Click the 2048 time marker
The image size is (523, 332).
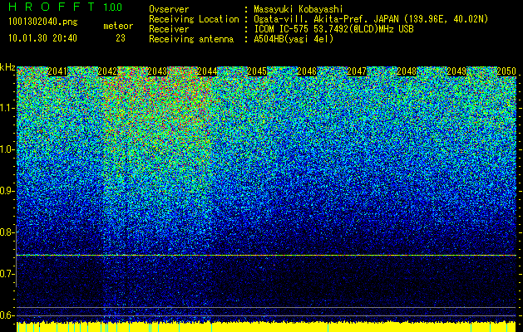pyautogui.click(x=407, y=71)
